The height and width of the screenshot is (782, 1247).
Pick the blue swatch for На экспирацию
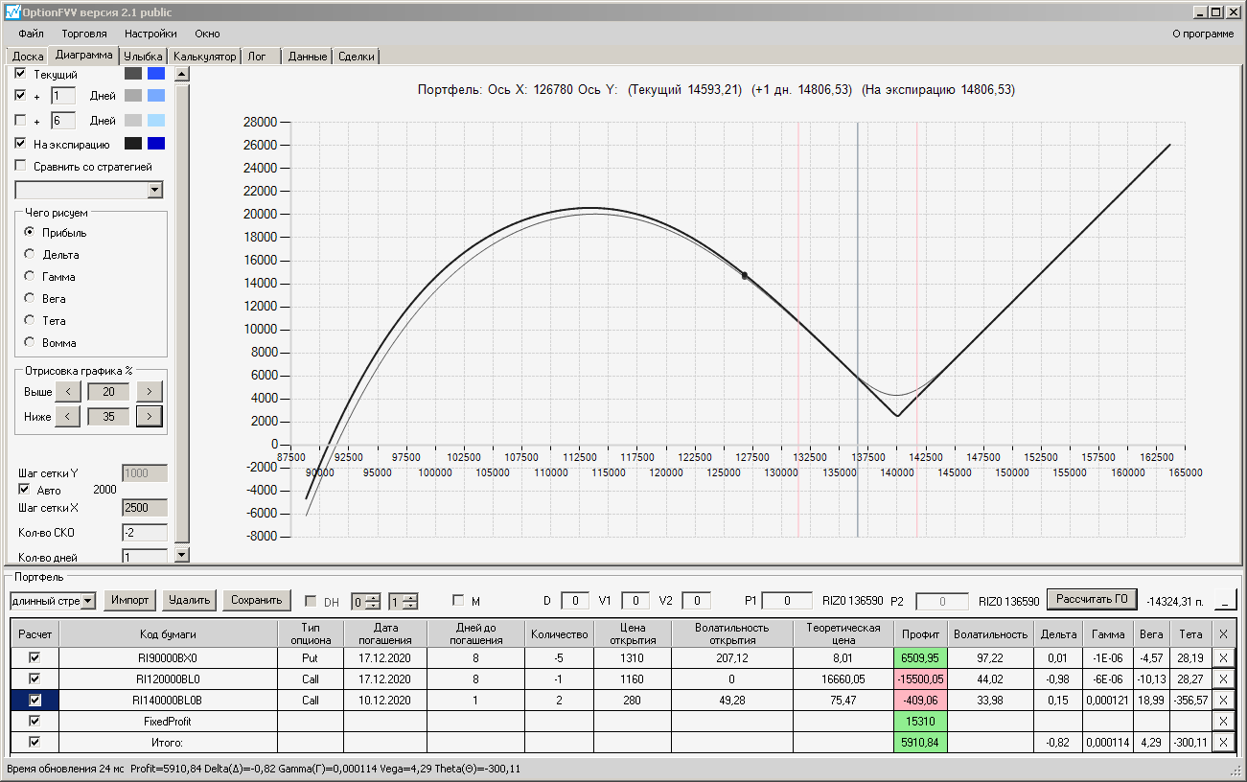click(x=156, y=144)
